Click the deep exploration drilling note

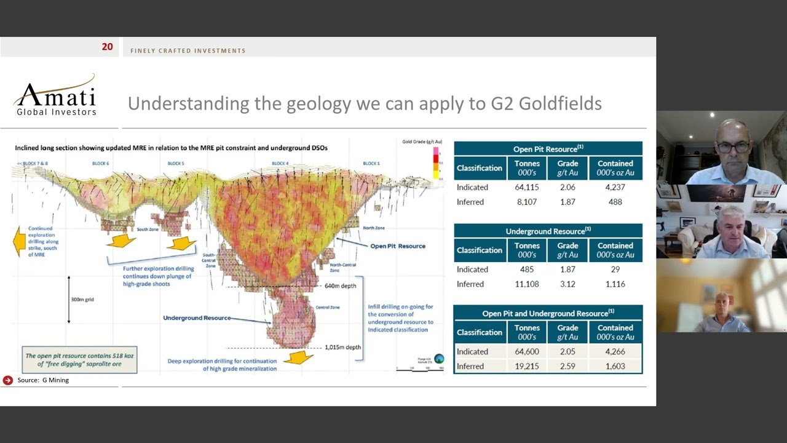222,365
